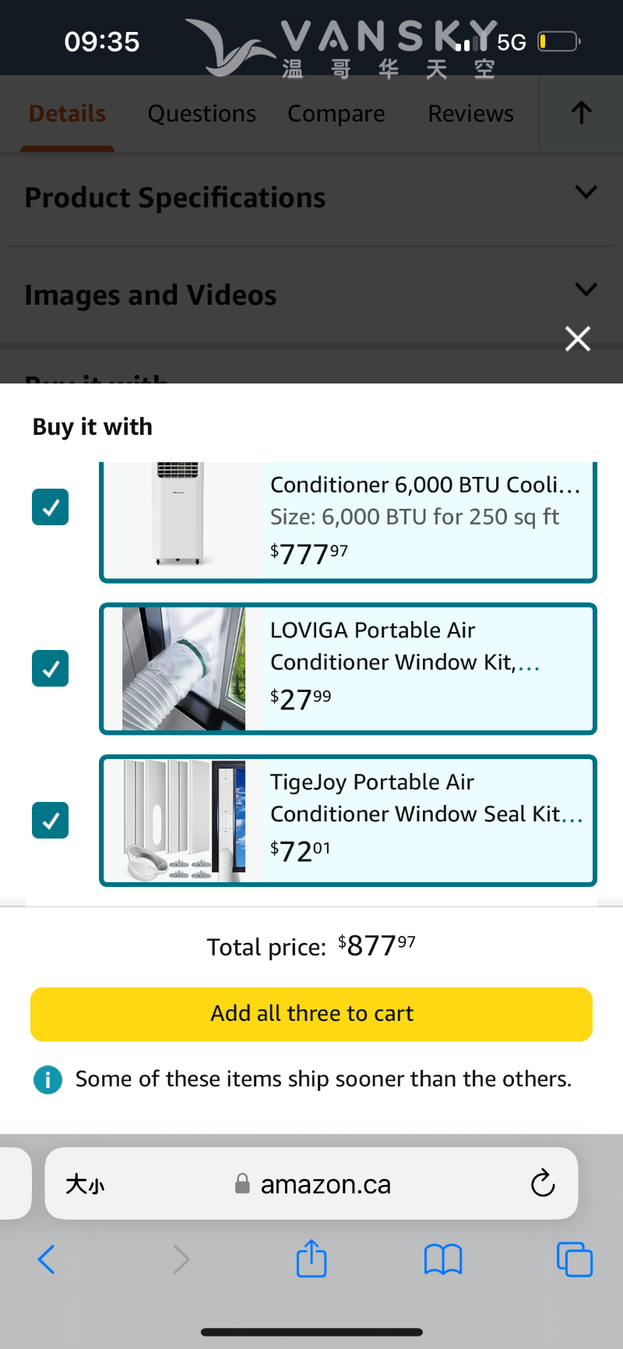
Task: Open Safari bookmarks book icon
Action: click(x=443, y=1259)
